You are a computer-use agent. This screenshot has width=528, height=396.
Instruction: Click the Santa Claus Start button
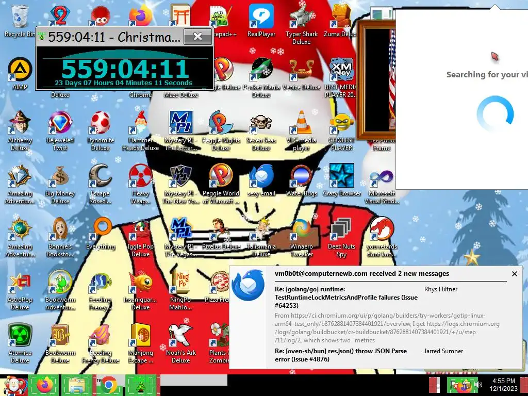(x=13, y=386)
